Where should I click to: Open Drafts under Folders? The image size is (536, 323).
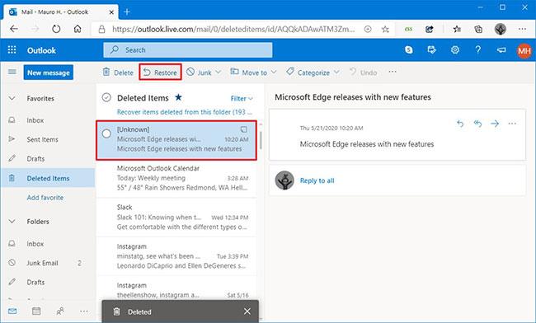(x=48, y=283)
